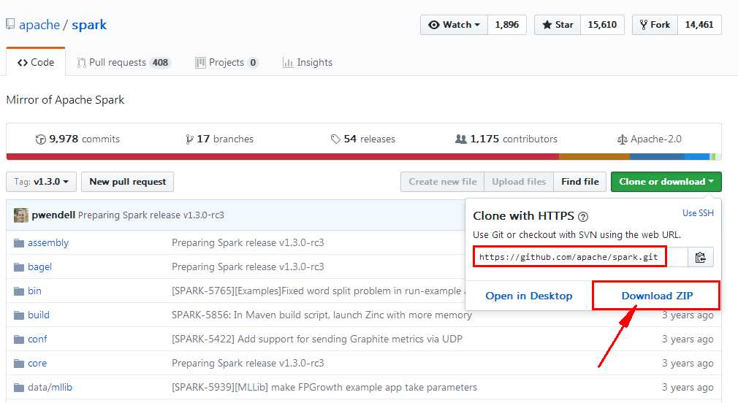Screen dimensions: 738x403
Task: Click the core folder icon
Action: [19, 363]
